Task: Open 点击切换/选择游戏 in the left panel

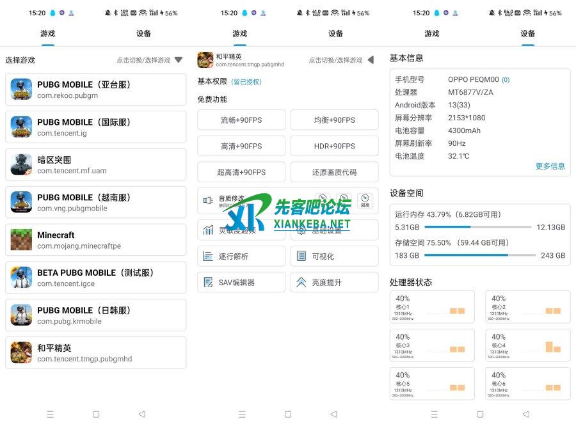Action: tap(143, 60)
